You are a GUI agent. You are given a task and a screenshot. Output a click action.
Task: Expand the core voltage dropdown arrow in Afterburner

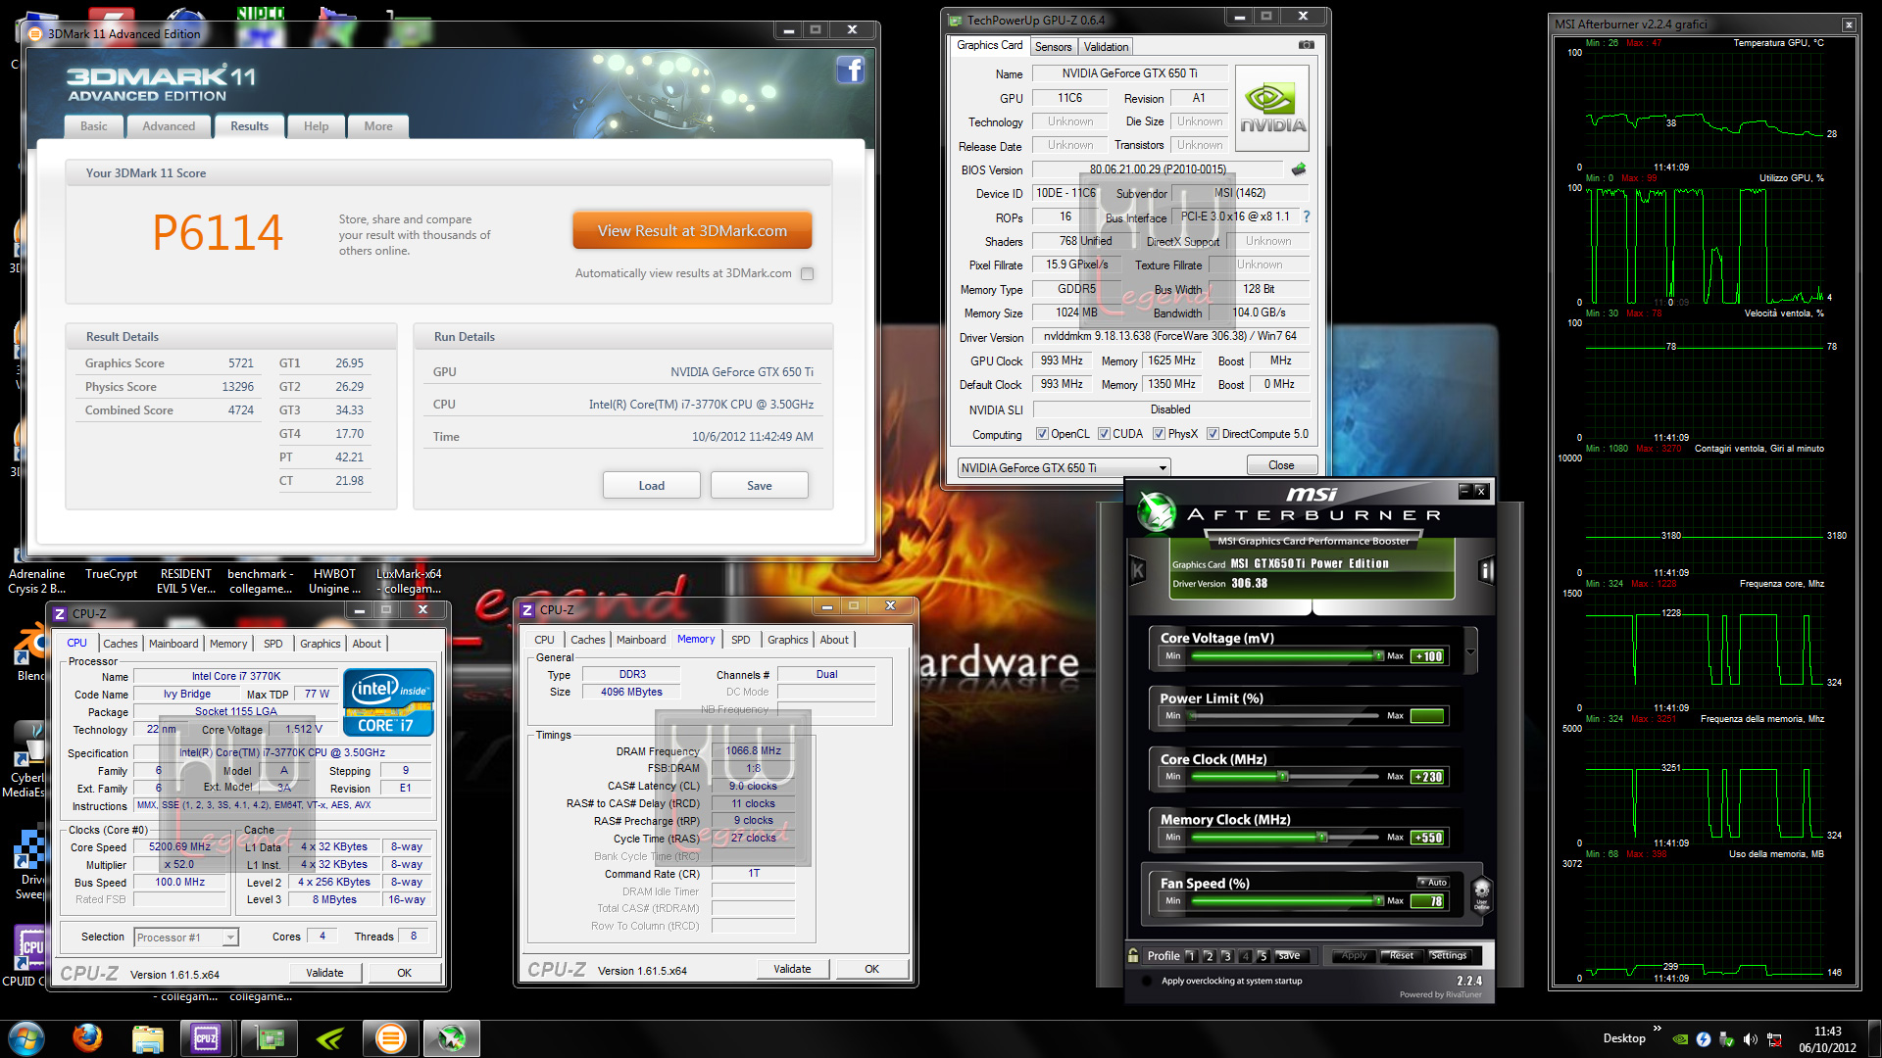coord(1469,651)
